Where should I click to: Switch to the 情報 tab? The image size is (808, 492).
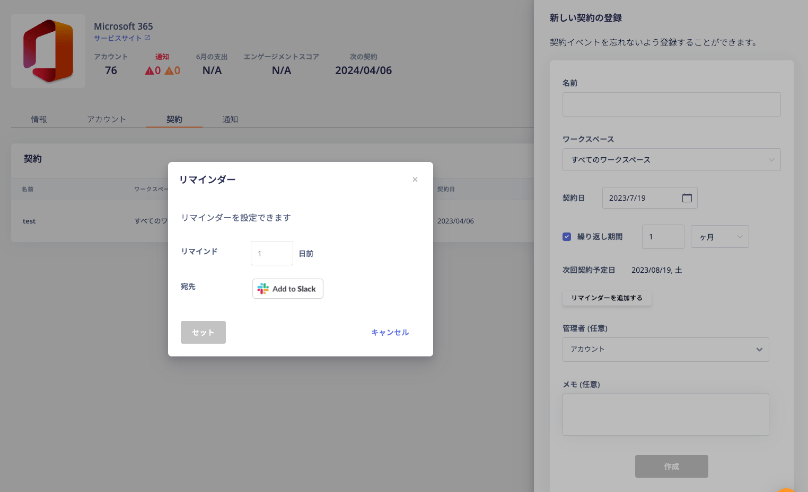[39, 119]
